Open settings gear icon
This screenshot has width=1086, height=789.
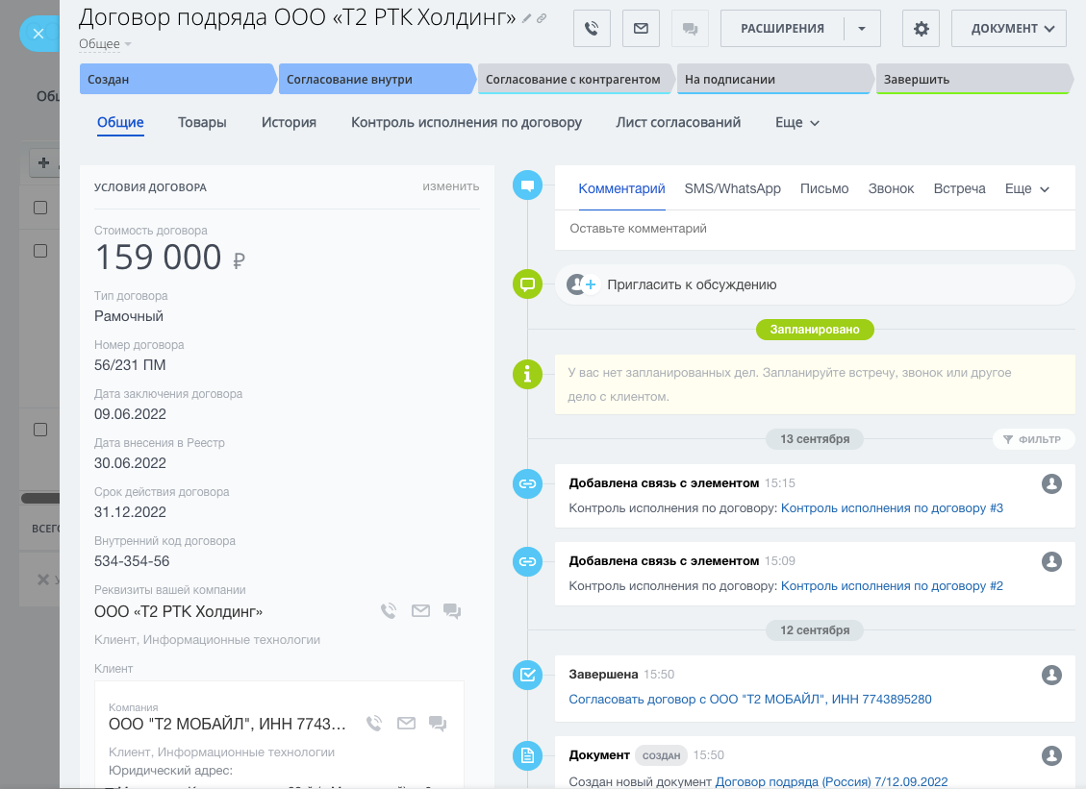(x=921, y=29)
